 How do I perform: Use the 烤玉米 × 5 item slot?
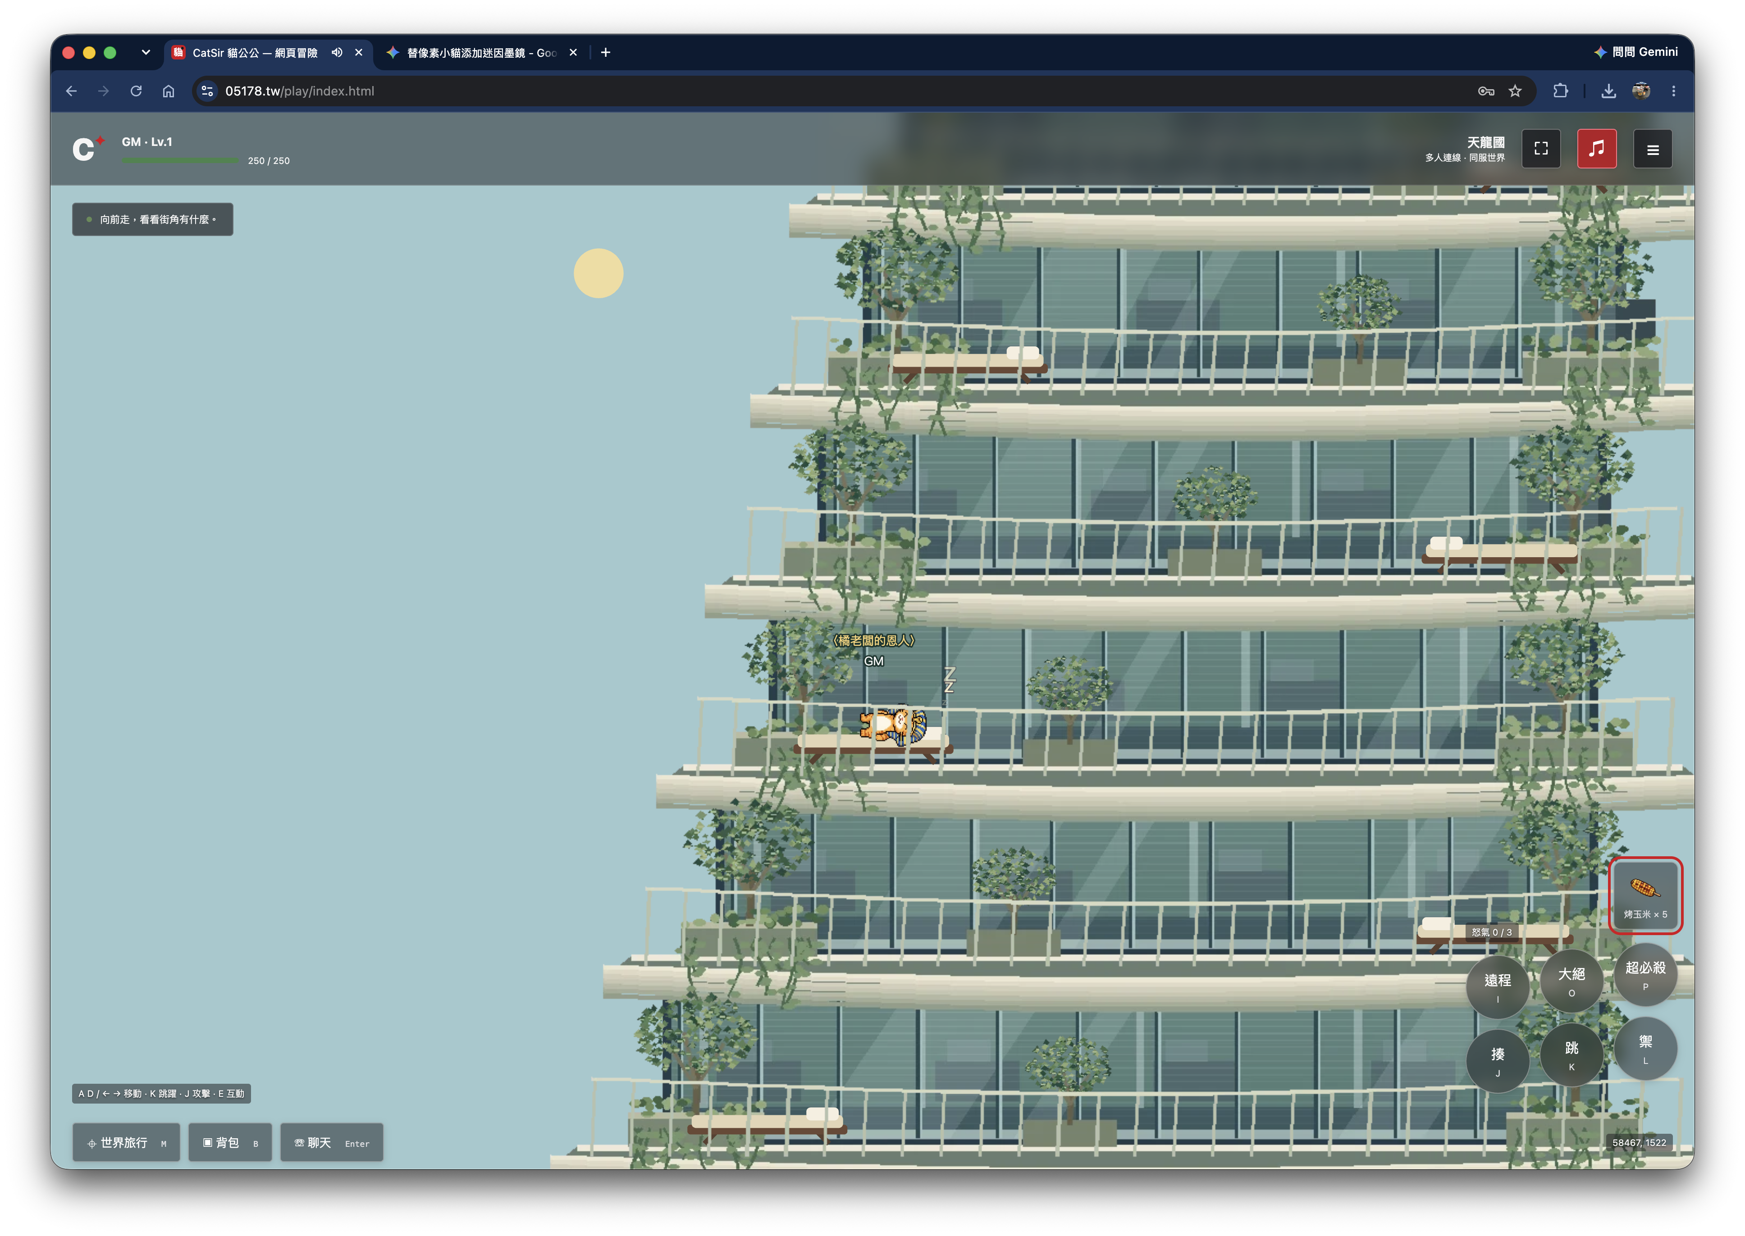1645,896
